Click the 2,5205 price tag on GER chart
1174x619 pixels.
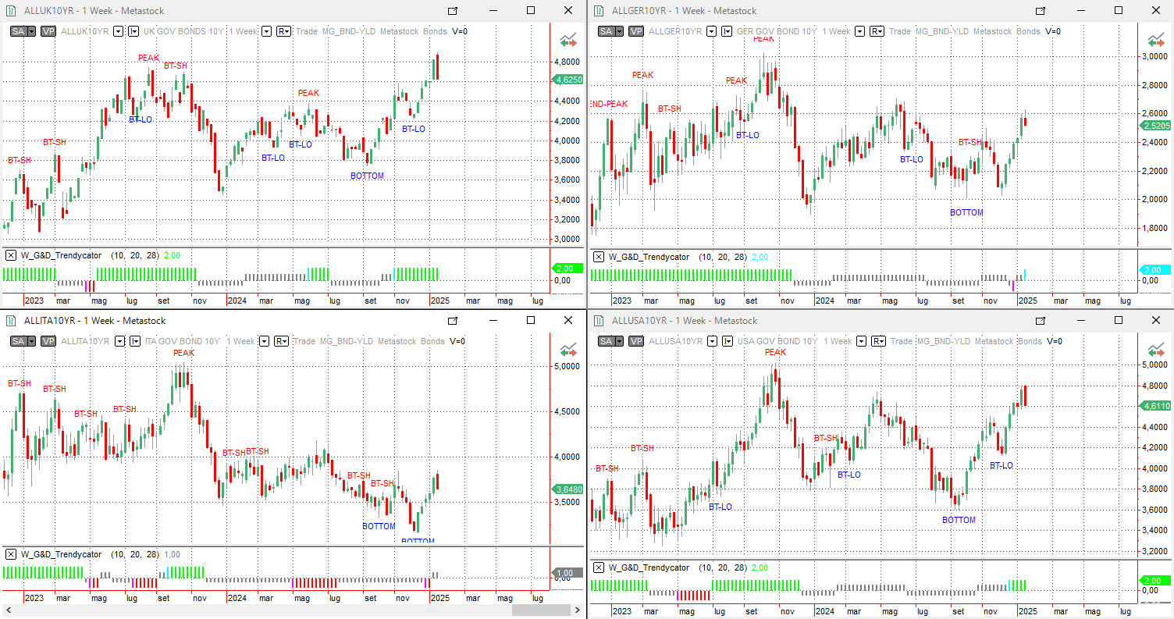[1155, 126]
